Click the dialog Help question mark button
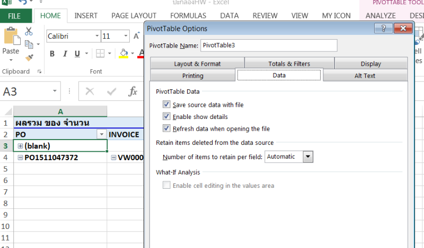 384,29
